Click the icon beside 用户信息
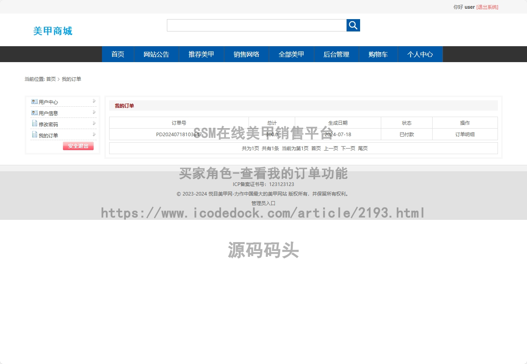The width and height of the screenshot is (527, 364). pyautogui.click(x=35, y=113)
